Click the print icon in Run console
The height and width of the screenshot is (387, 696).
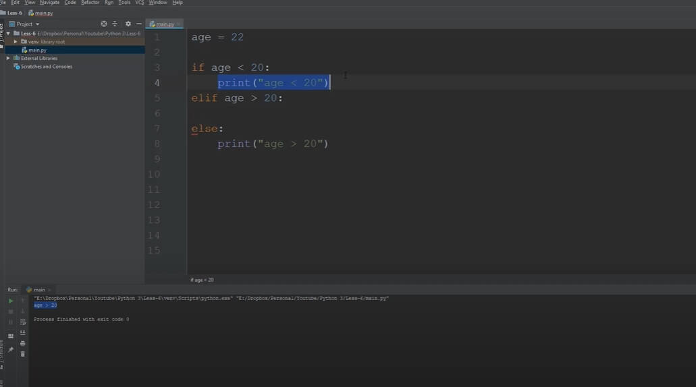tap(23, 344)
